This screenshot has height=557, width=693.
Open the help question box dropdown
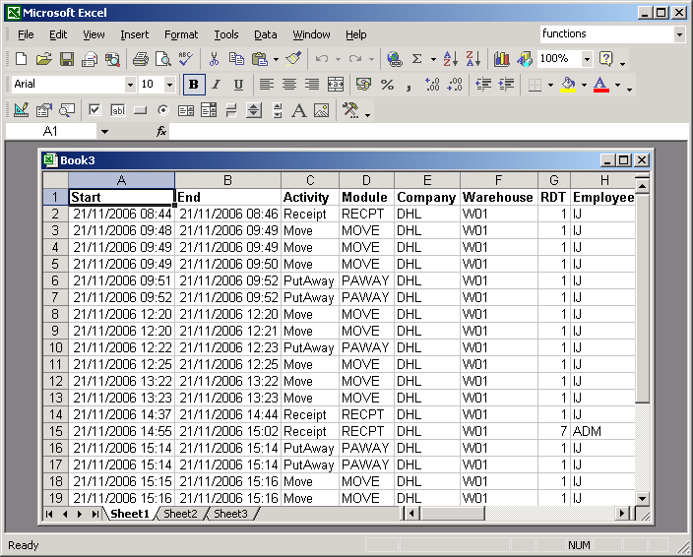point(679,34)
